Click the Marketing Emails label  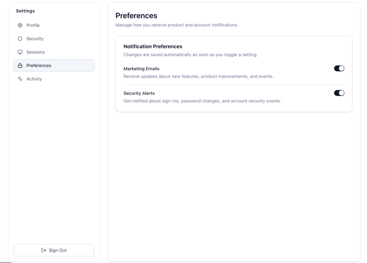point(141,69)
